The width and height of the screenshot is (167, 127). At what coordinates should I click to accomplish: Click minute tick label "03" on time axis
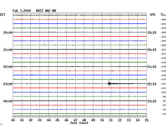click(x=40, y=120)
